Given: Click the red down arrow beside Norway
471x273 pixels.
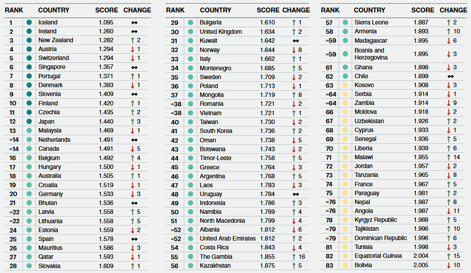Looking at the screenshot, I should (294, 50).
